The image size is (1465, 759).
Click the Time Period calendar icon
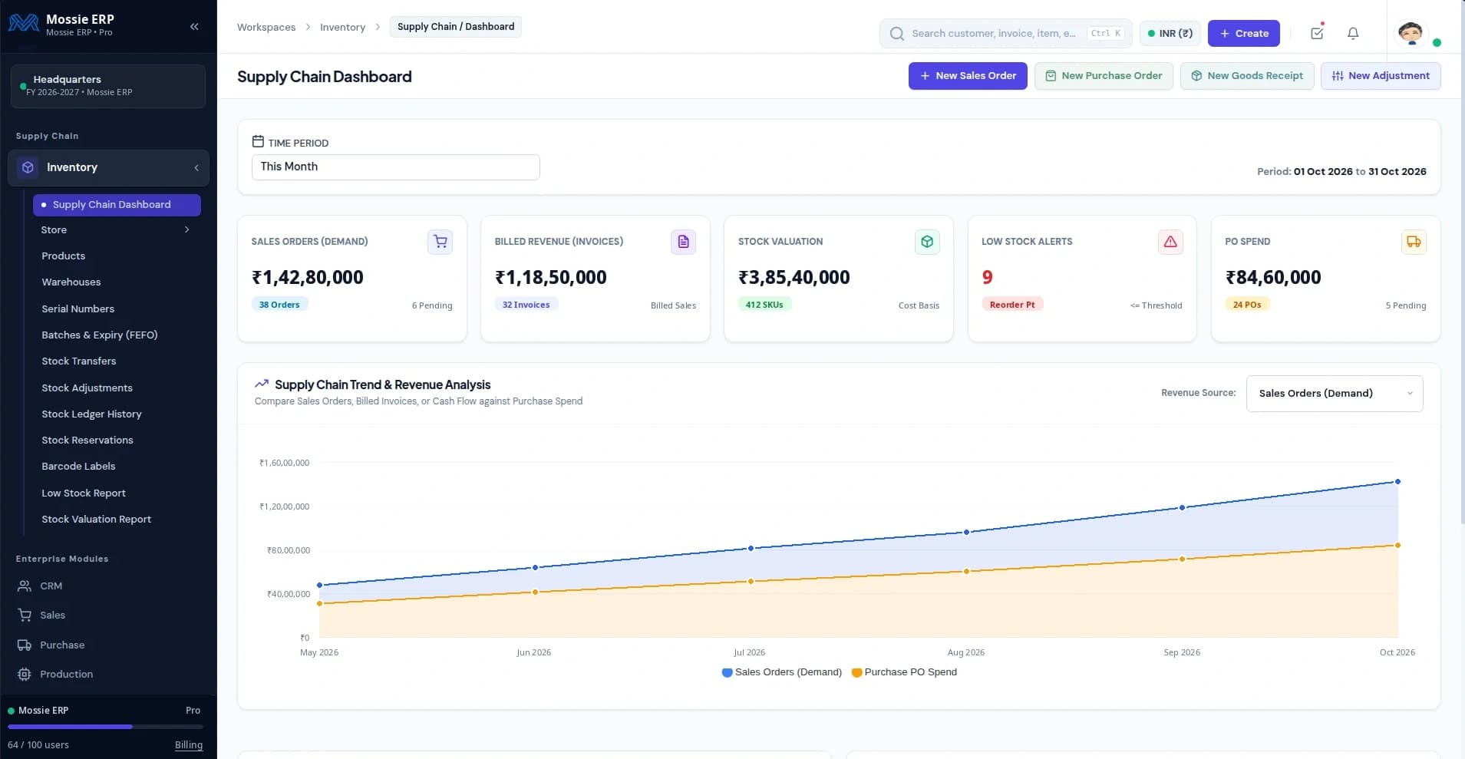pyautogui.click(x=258, y=141)
